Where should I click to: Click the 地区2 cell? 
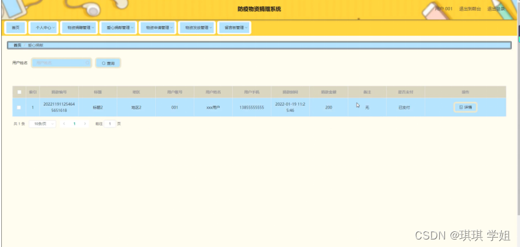click(x=136, y=108)
